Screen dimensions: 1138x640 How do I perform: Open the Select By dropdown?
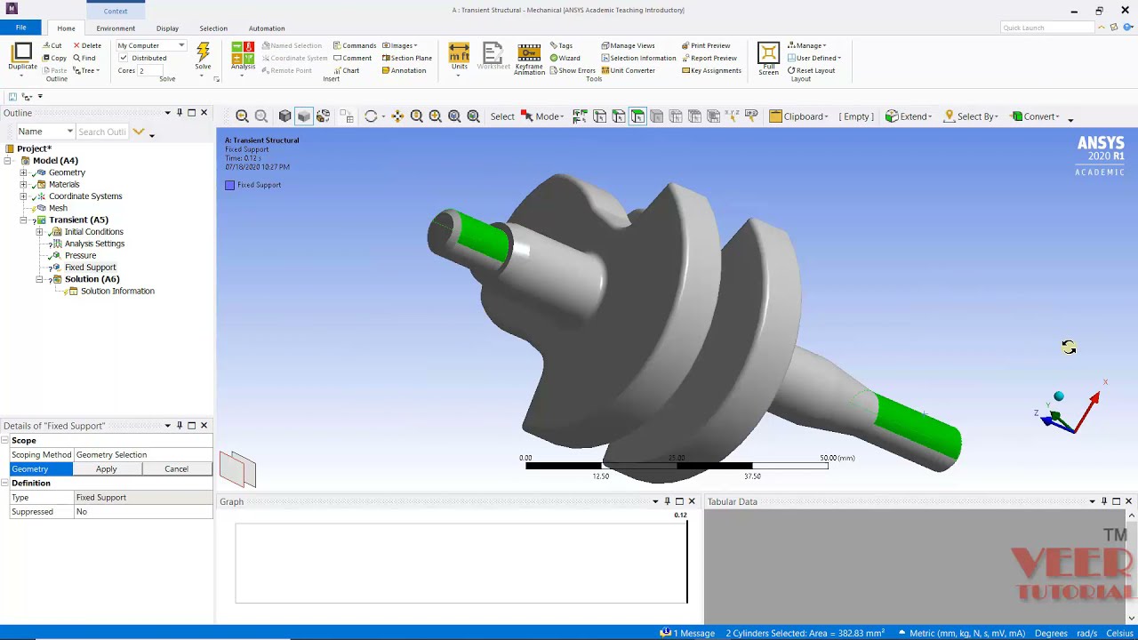pos(971,116)
